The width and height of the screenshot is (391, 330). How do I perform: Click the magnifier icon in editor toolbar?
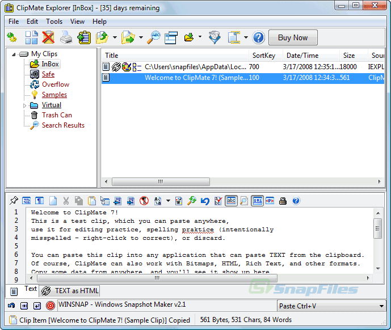(x=244, y=201)
